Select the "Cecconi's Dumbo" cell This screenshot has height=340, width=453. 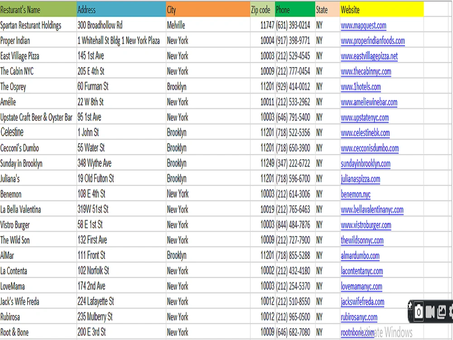39,148
